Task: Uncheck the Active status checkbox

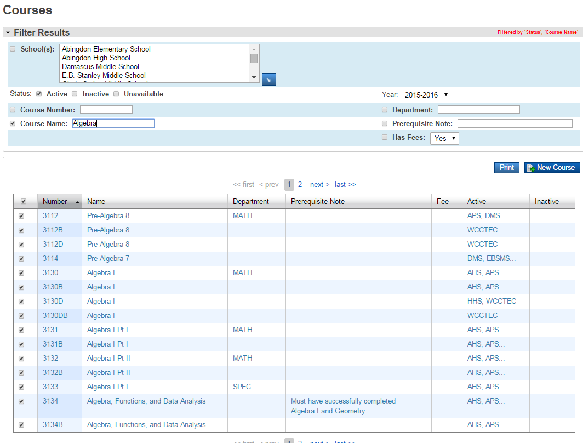Action: click(x=39, y=94)
